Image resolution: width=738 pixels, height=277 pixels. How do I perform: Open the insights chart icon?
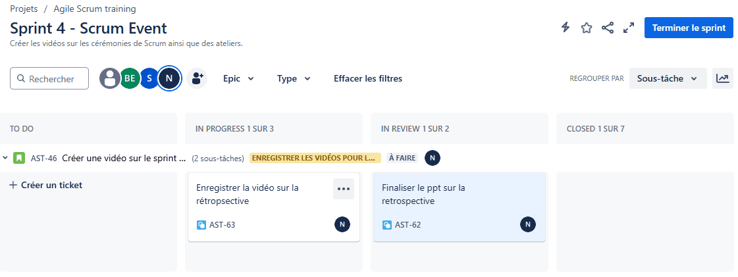(x=722, y=78)
